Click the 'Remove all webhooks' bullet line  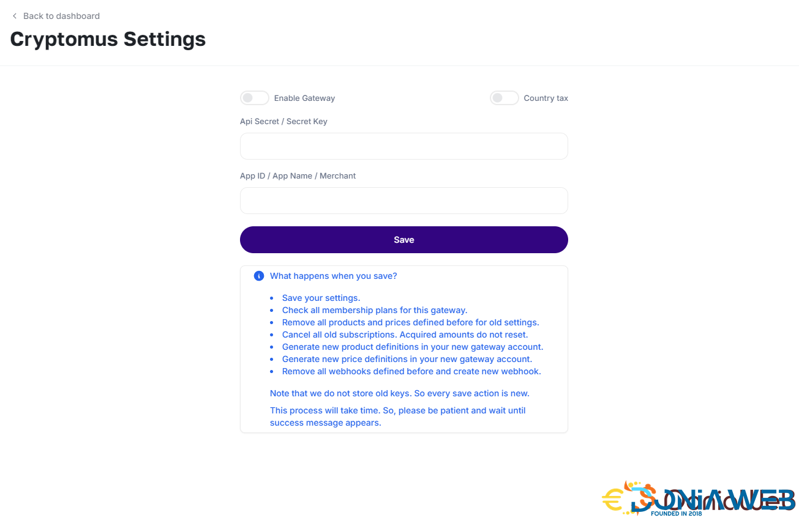pos(411,372)
